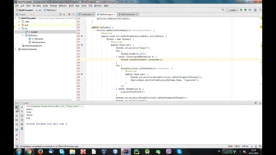Click the Make Project icon on the toolbar

click(x=223, y=10)
